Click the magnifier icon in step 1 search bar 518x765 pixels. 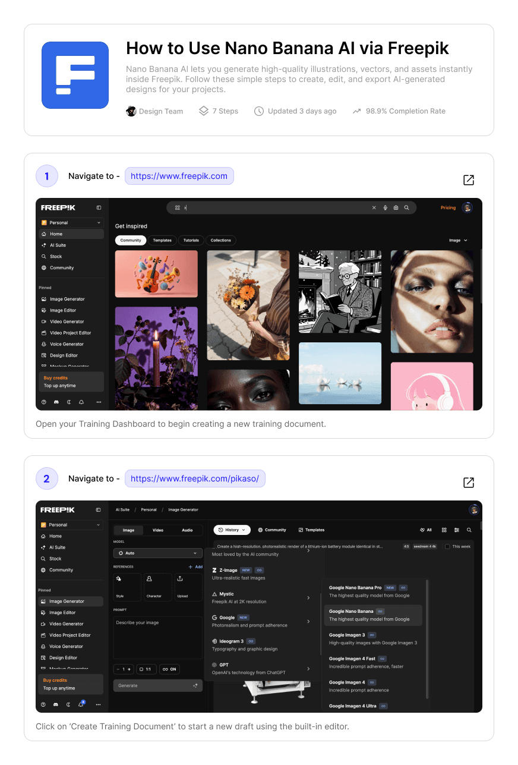pyautogui.click(x=406, y=208)
